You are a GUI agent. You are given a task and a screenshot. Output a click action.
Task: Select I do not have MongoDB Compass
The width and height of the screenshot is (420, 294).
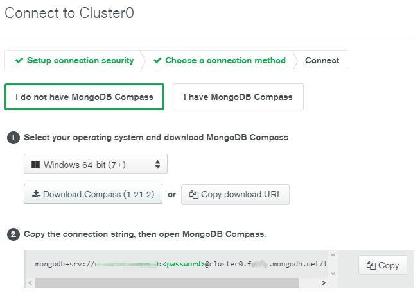point(84,97)
